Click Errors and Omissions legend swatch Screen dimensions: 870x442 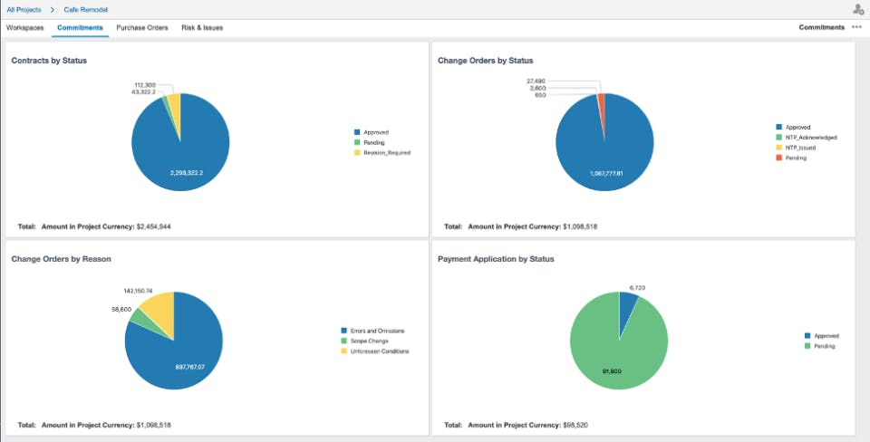pos(344,331)
